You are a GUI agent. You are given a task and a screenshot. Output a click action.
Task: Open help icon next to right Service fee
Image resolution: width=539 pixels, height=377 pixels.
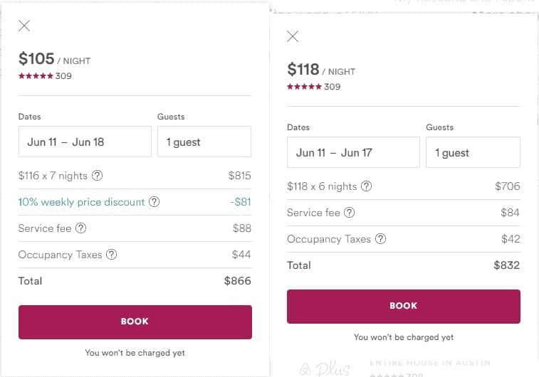(350, 213)
